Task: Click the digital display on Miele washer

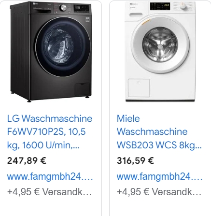Action: [x=160, y=6]
